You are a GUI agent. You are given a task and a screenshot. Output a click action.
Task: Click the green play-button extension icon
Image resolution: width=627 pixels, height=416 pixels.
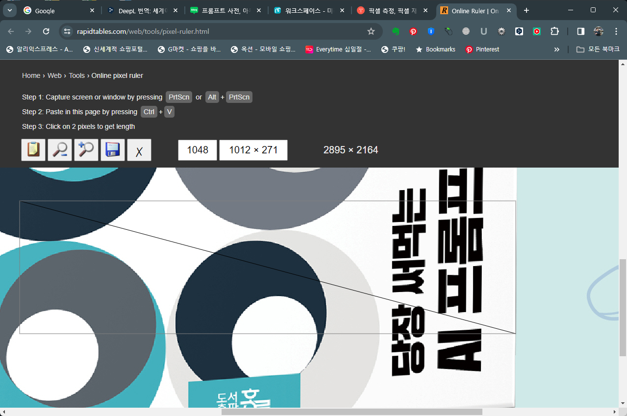[537, 31]
